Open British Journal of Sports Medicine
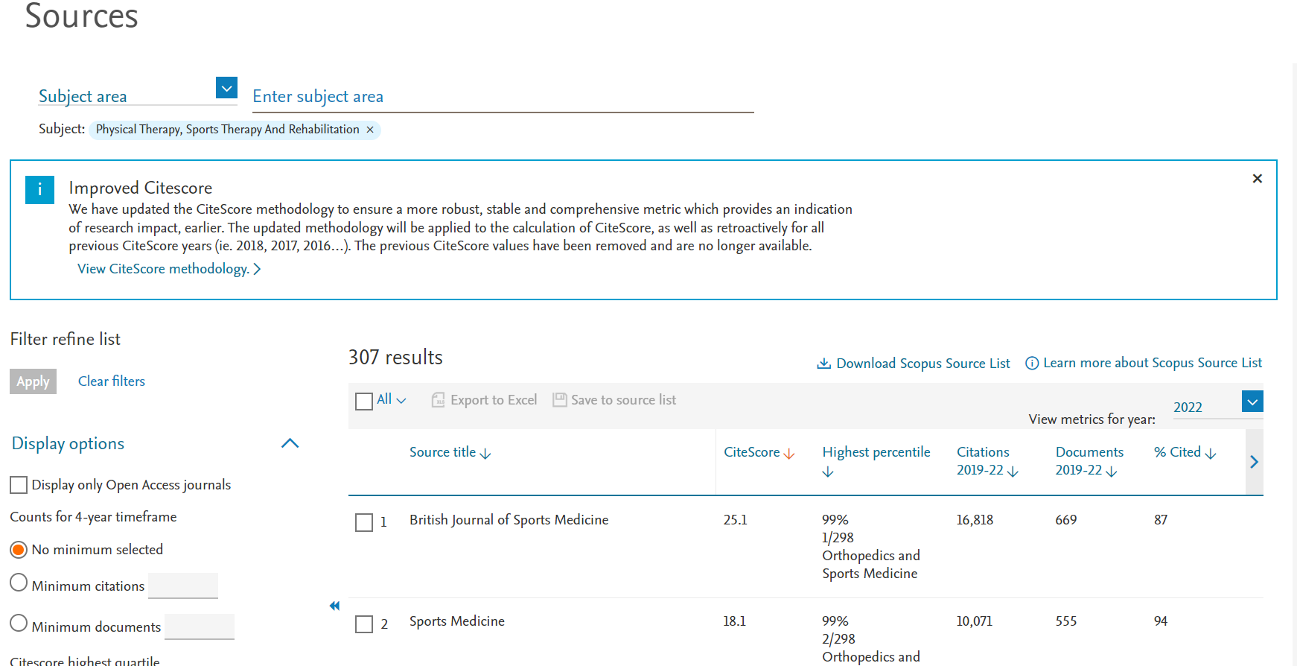1297x666 pixels. tap(509, 520)
